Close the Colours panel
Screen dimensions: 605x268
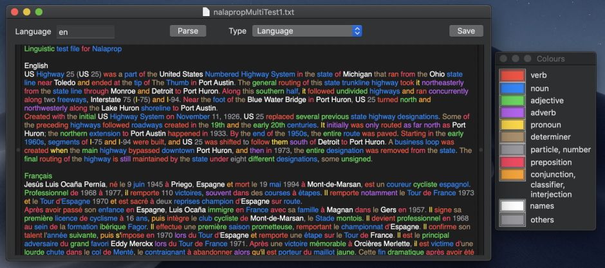(504, 58)
